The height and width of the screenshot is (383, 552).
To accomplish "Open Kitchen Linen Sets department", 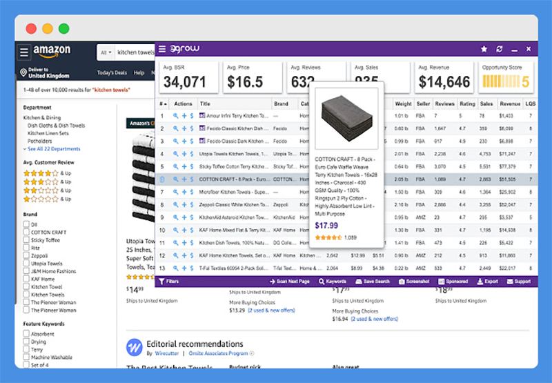I will (48, 133).
